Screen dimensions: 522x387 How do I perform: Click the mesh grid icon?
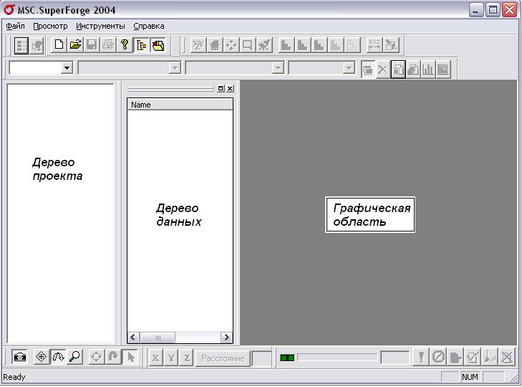(443, 70)
